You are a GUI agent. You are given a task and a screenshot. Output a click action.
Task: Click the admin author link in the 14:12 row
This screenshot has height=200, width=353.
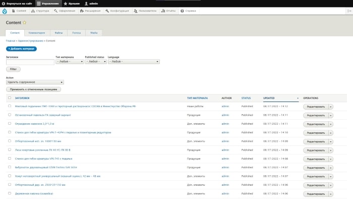click(x=225, y=106)
